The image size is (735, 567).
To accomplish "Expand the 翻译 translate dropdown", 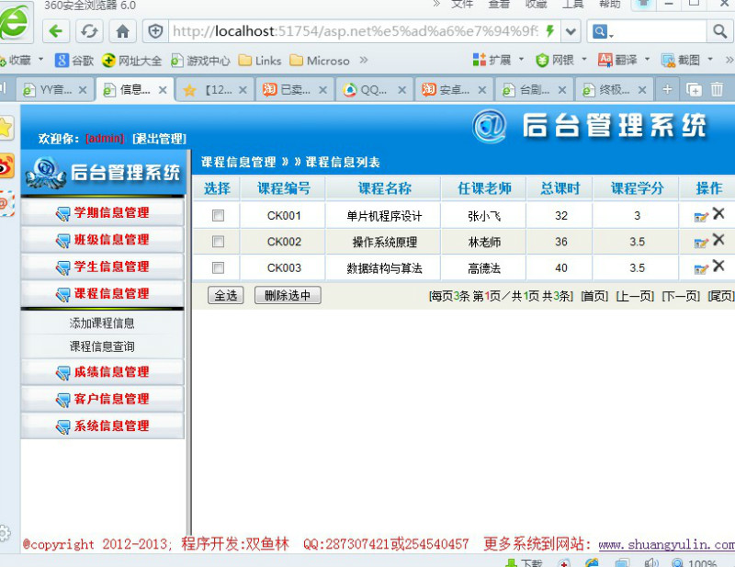I will pos(648,60).
